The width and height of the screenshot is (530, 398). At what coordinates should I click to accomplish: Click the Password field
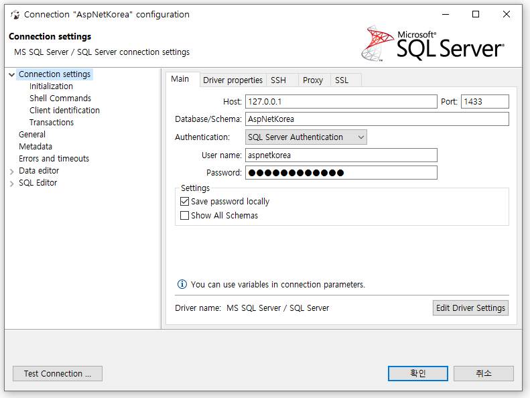click(341, 173)
